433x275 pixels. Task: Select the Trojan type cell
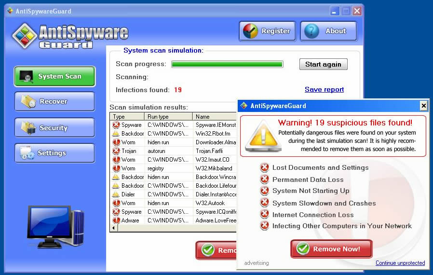129,151
